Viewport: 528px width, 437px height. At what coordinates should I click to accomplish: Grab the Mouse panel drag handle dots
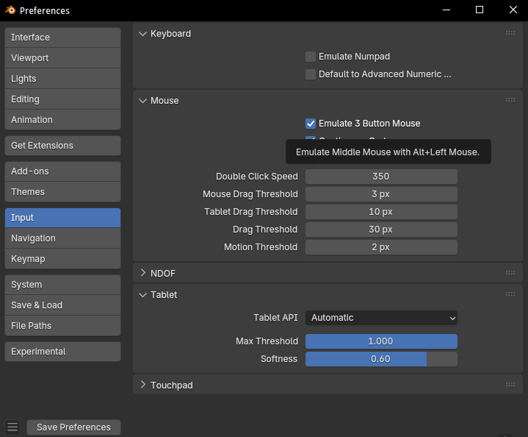[510, 99]
